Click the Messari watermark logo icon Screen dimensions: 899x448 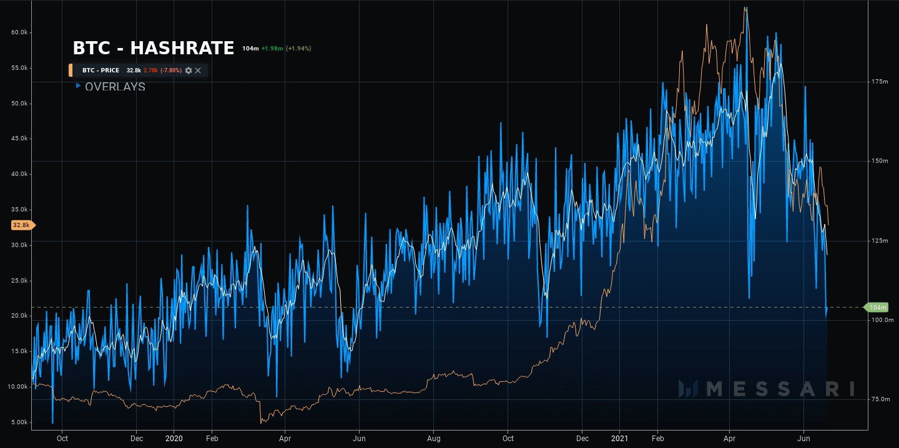[x=687, y=390]
